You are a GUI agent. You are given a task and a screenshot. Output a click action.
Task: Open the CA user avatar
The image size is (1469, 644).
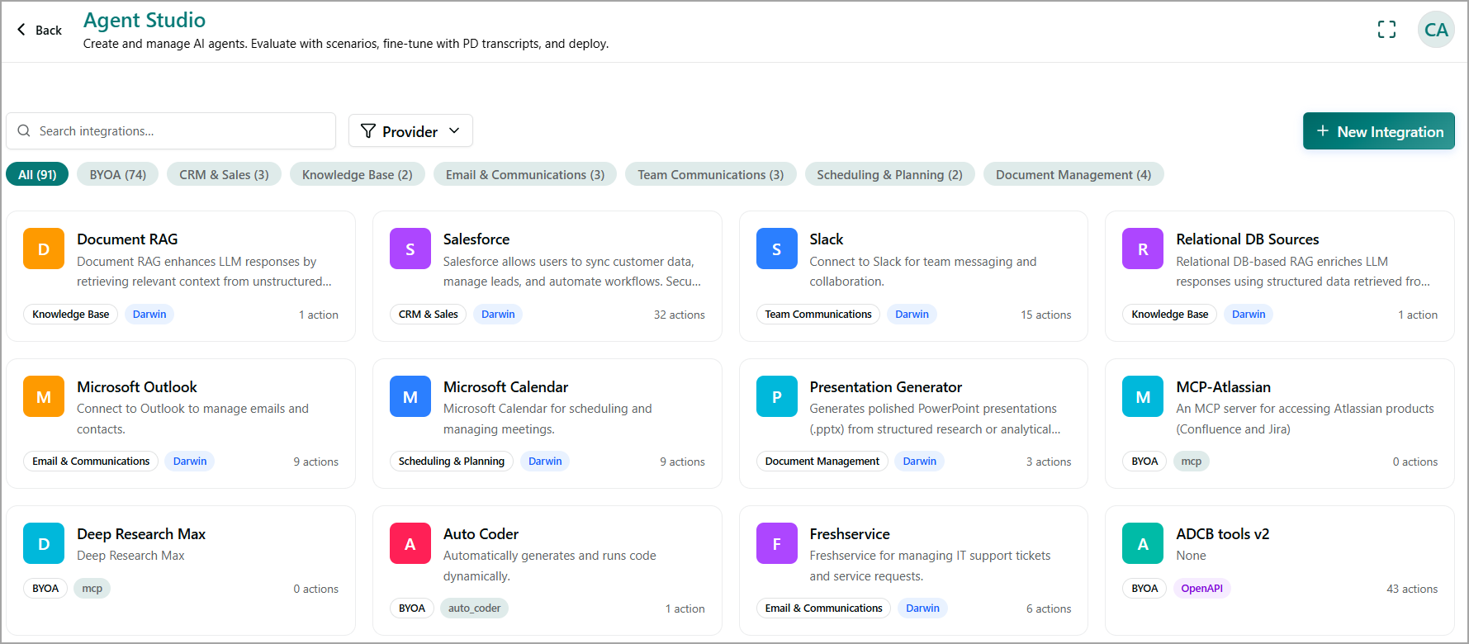[x=1436, y=30]
